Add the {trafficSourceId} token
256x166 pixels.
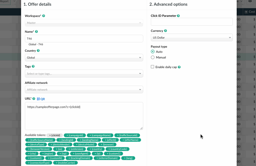[127, 135]
